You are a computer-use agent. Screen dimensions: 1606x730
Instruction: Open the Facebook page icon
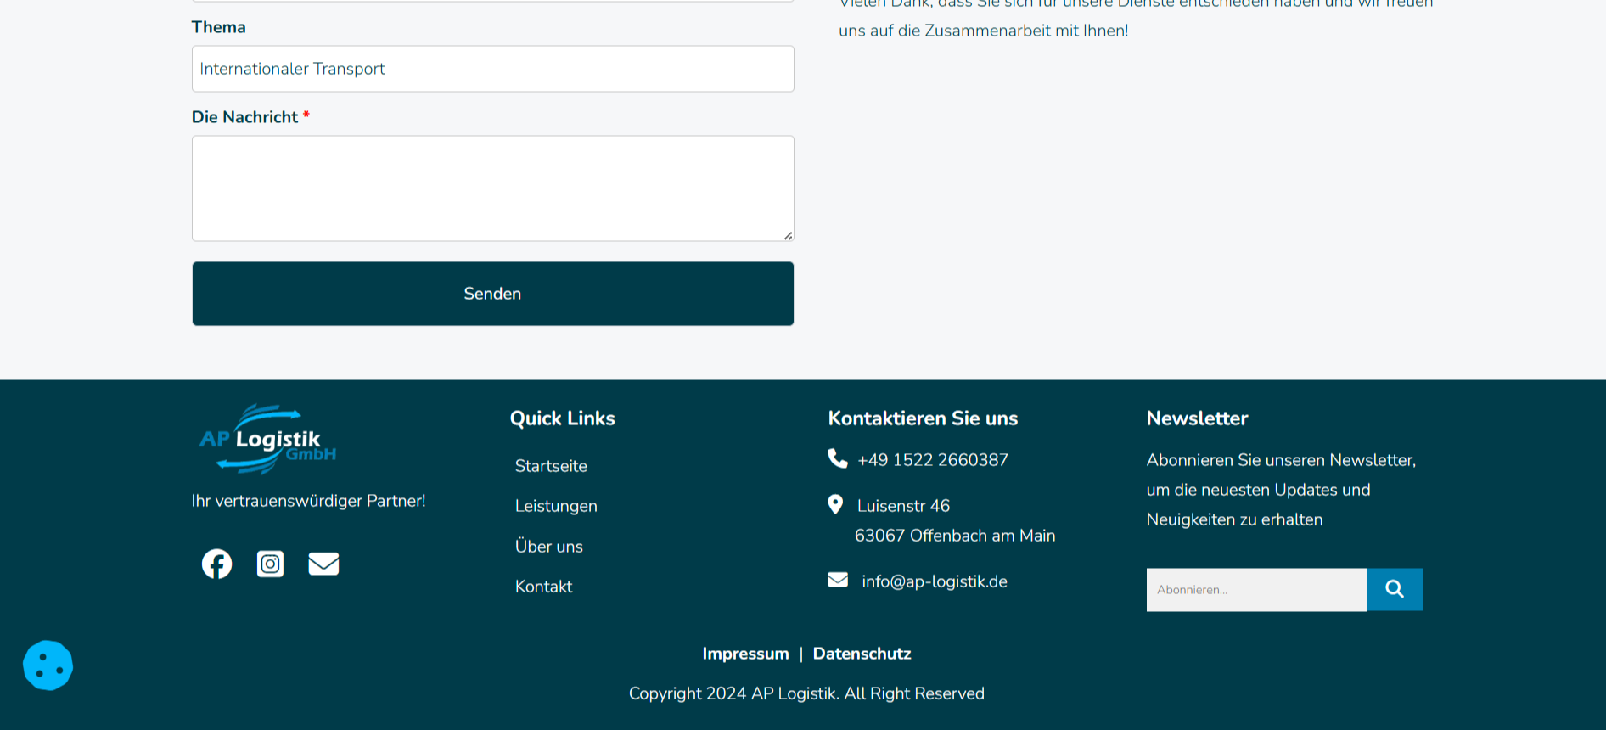coord(216,564)
